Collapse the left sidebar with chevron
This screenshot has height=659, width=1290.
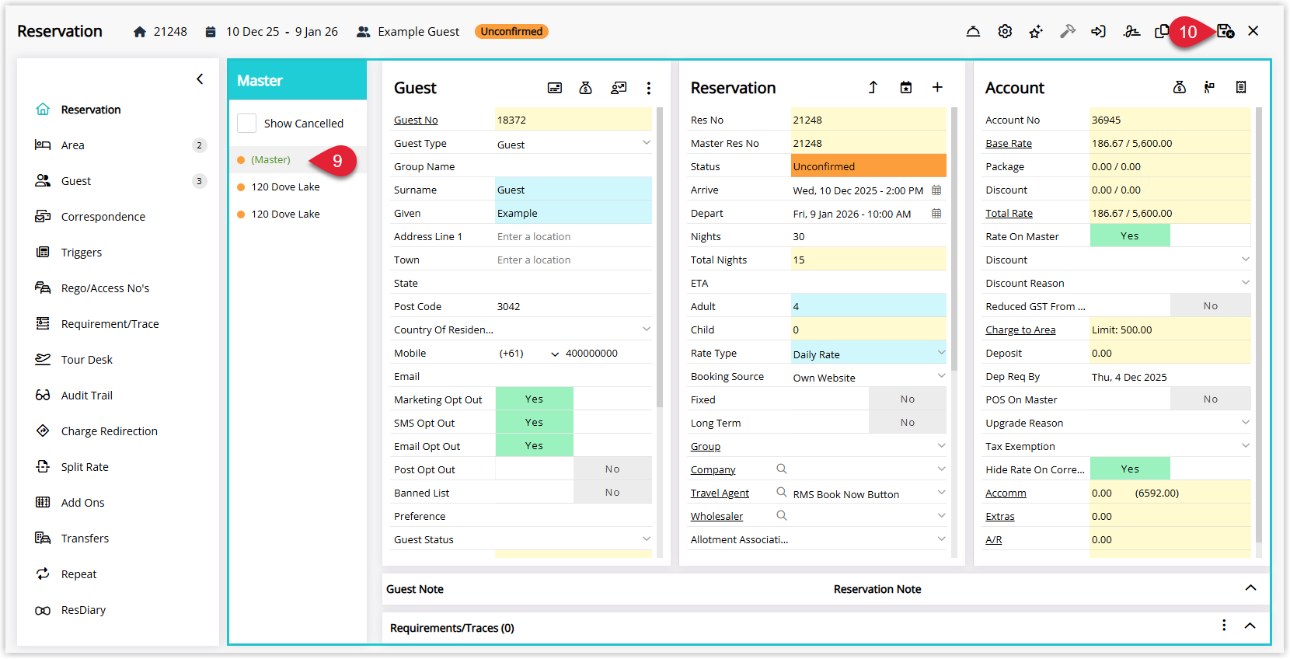pyautogui.click(x=200, y=79)
